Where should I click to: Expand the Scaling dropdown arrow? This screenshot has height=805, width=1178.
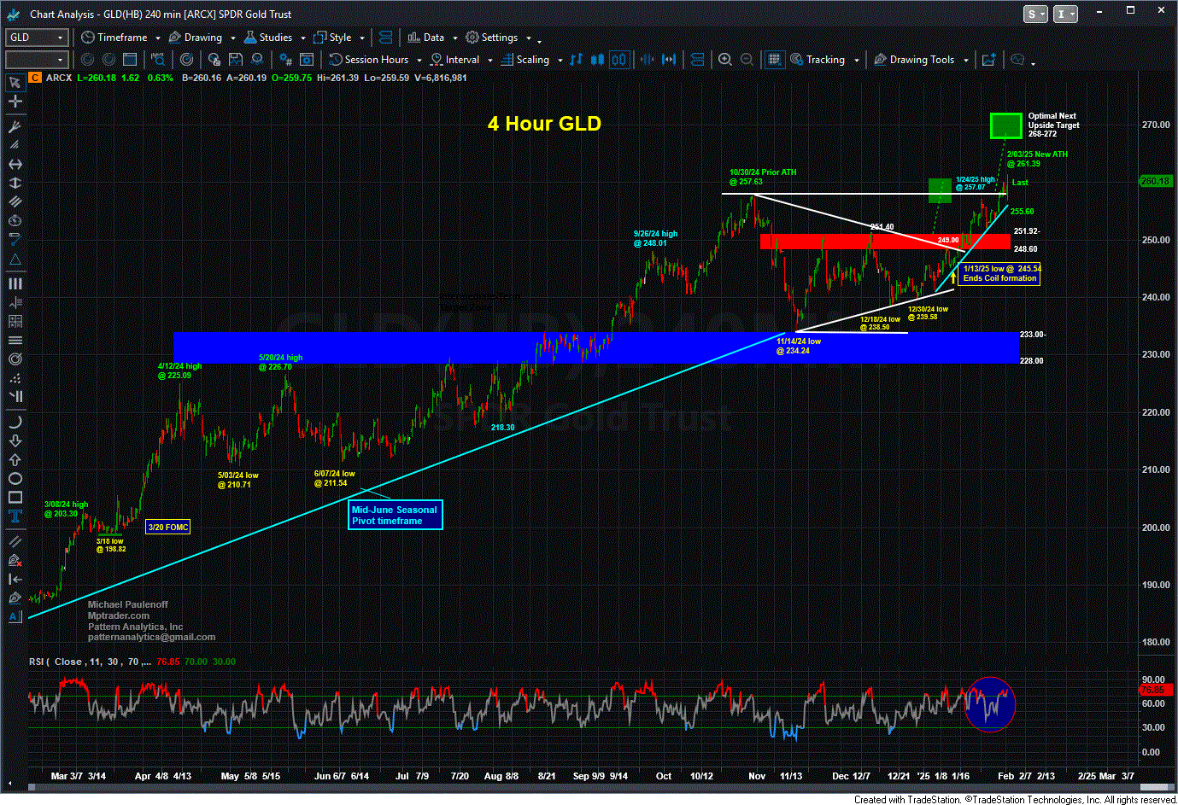pos(560,60)
